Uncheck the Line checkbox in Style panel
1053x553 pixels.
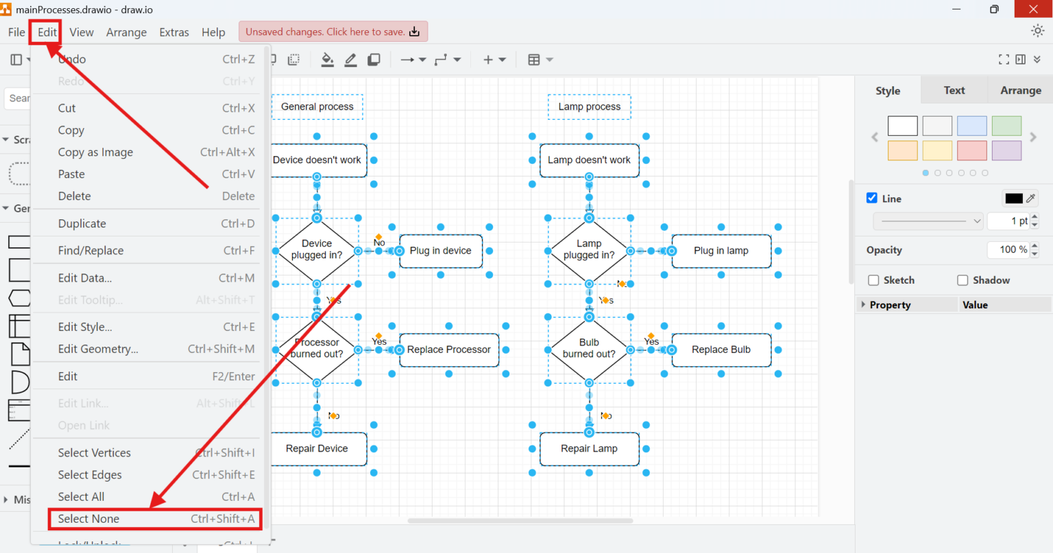click(x=872, y=198)
